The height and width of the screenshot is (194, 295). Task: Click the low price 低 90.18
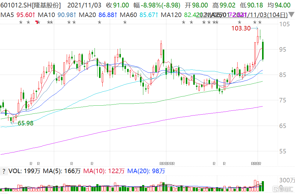tap(252, 5)
